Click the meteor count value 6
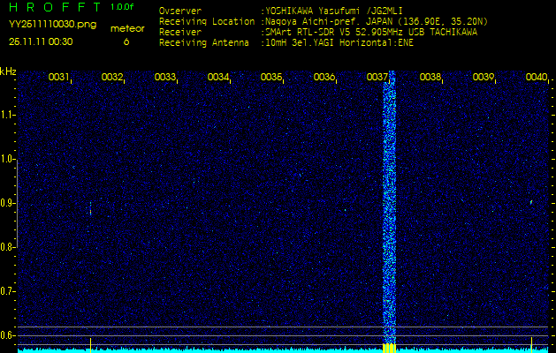 tap(126, 41)
